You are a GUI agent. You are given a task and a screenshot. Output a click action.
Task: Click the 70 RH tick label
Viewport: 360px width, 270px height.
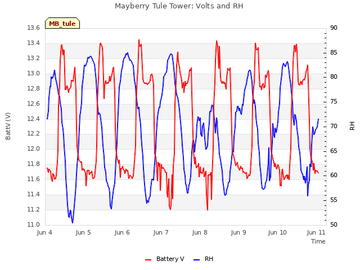[334, 126]
